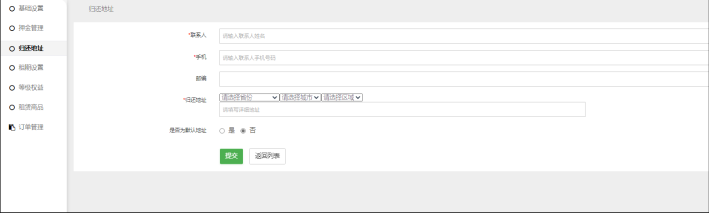Viewport: 709px width, 213px height.
Task: Open the 请选择省份 province dropdown
Action: pyautogui.click(x=249, y=98)
